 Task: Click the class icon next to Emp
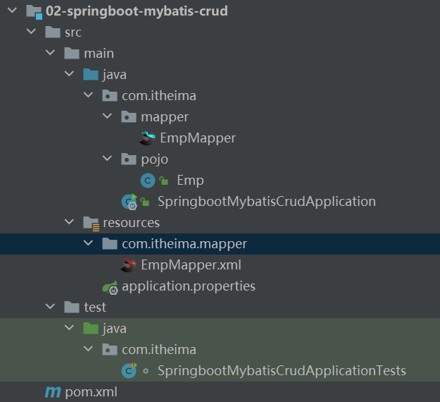(x=148, y=181)
